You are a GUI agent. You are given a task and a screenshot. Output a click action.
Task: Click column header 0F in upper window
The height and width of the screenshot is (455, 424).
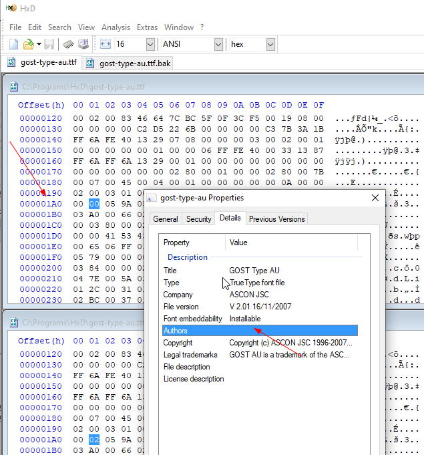(x=319, y=105)
